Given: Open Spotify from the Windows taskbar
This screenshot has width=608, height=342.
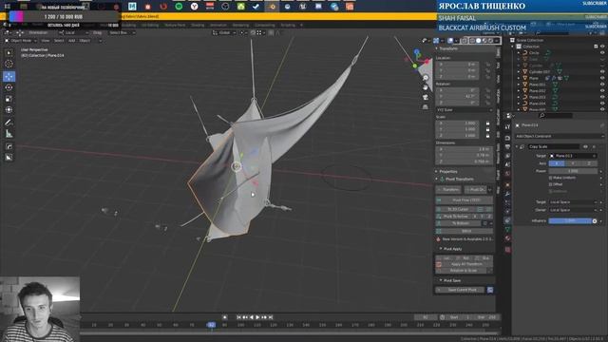Looking at the screenshot, I should [179, 7].
